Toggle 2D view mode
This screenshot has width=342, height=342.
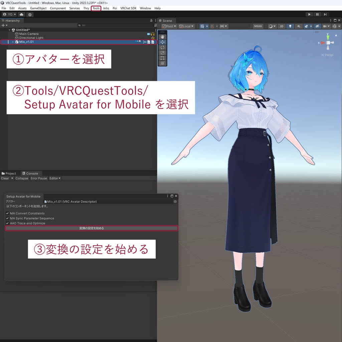tap(281, 26)
